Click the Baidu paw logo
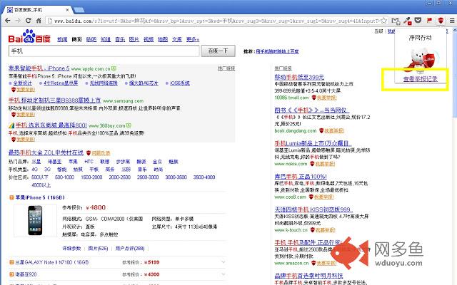 click(x=29, y=36)
